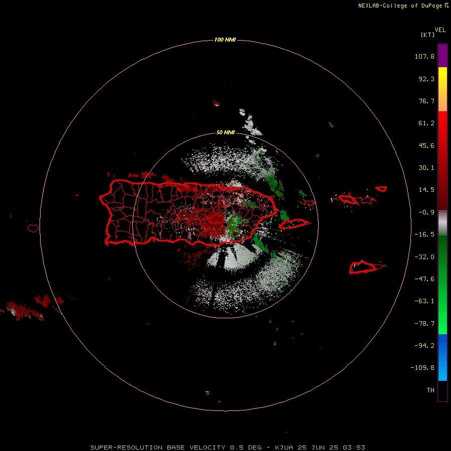
Task: Click the NEXLAB-College of DuPage credit text
Action: [403, 6]
